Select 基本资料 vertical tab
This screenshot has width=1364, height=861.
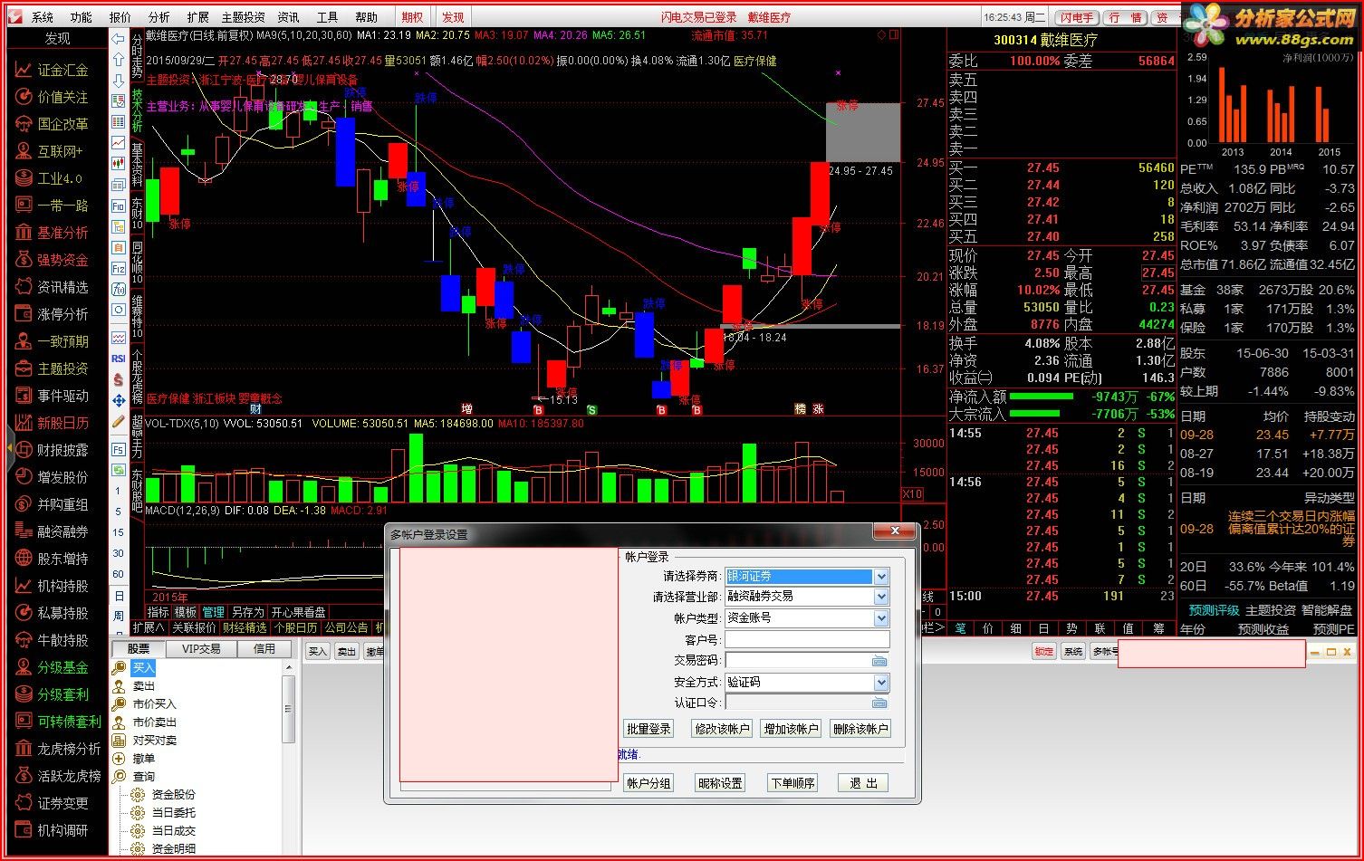click(138, 165)
